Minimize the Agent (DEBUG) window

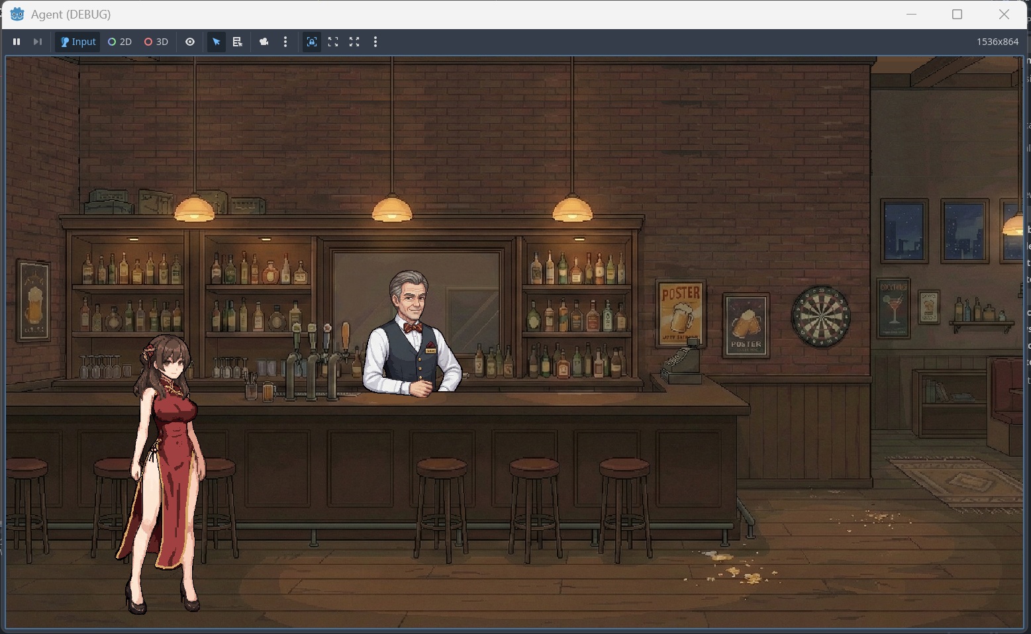click(x=911, y=14)
